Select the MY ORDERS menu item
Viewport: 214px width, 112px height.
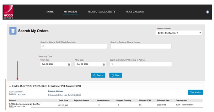coord(71,12)
